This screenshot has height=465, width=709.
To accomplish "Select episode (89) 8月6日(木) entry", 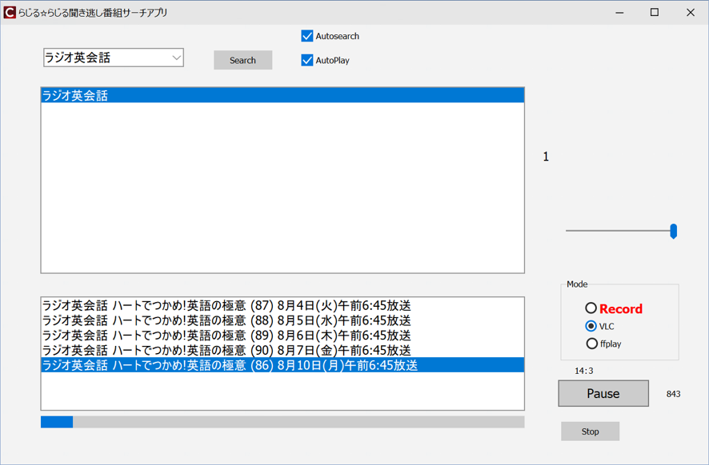I will coord(282,336).
